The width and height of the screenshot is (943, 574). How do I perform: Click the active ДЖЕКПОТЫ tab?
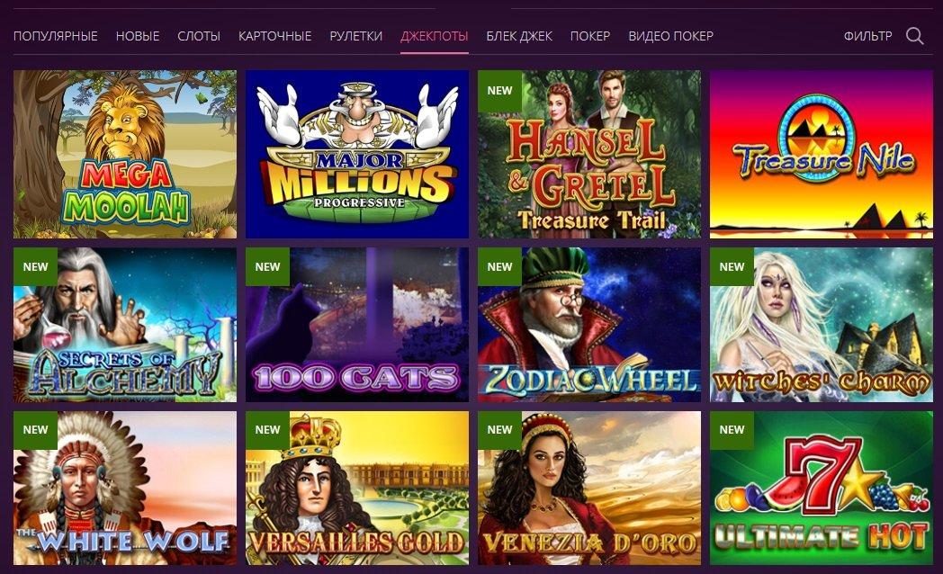click(x=435, y=36)
